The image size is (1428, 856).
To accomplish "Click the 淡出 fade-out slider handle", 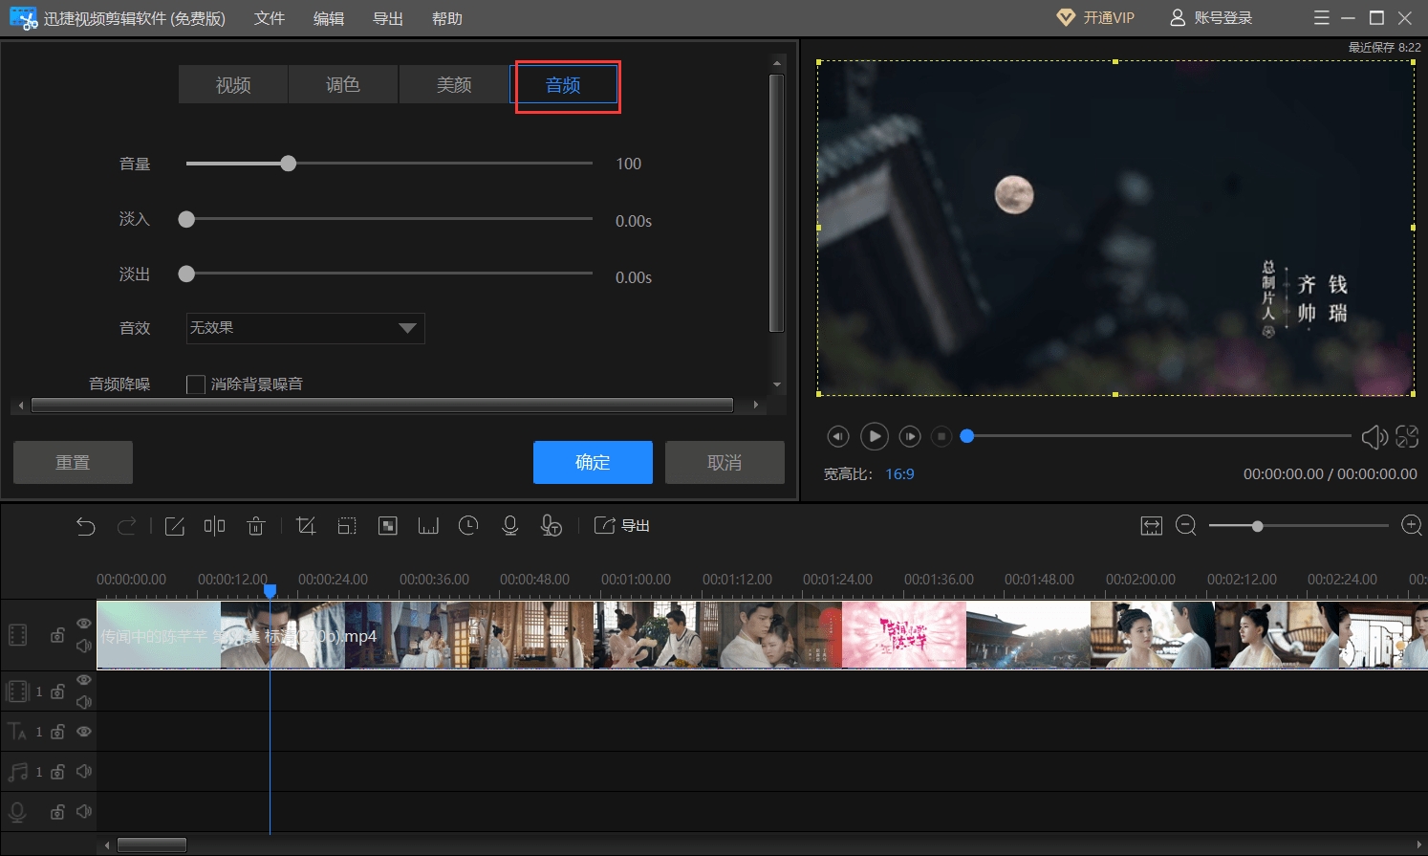I will coord(187,274).
